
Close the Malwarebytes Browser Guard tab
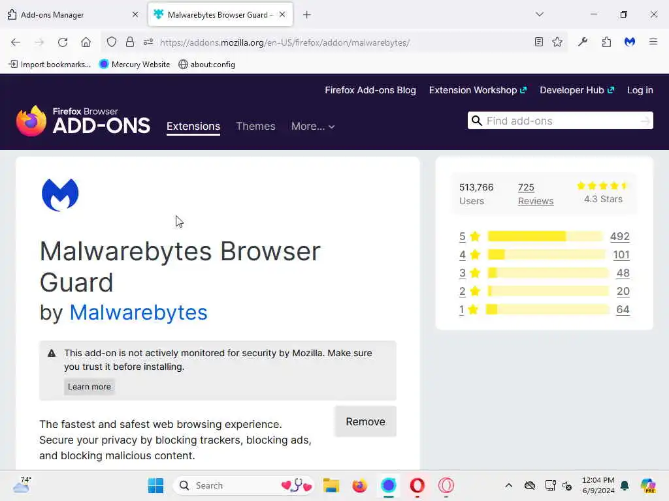[282, 14]
